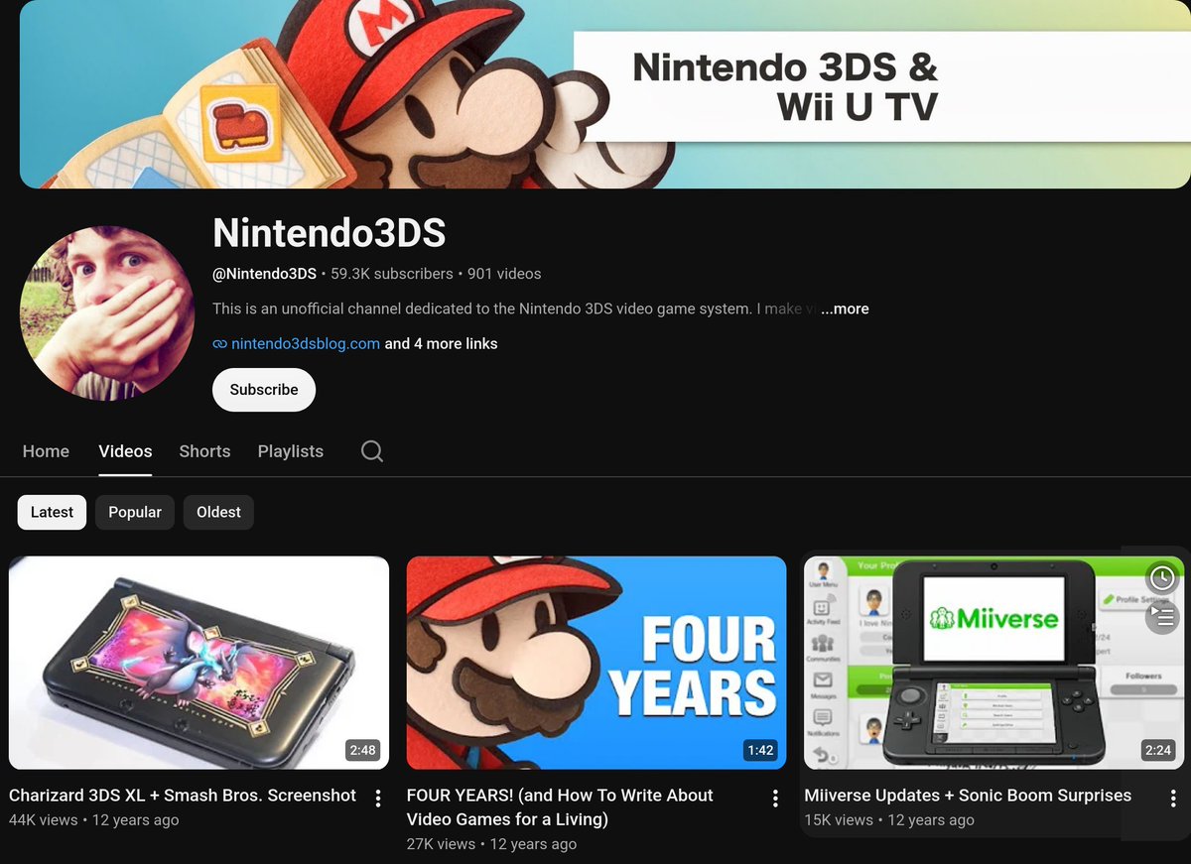Open options menu for Miiverse Updates video
This screenshot has width=1191, height=864.
[1172, 798]
